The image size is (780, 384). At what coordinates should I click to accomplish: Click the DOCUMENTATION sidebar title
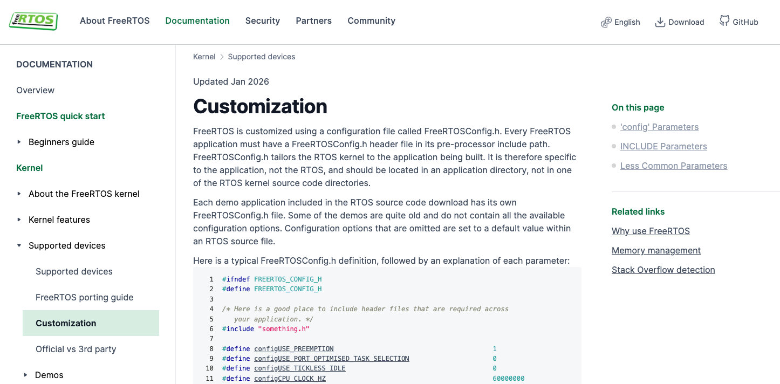(54, 64)
